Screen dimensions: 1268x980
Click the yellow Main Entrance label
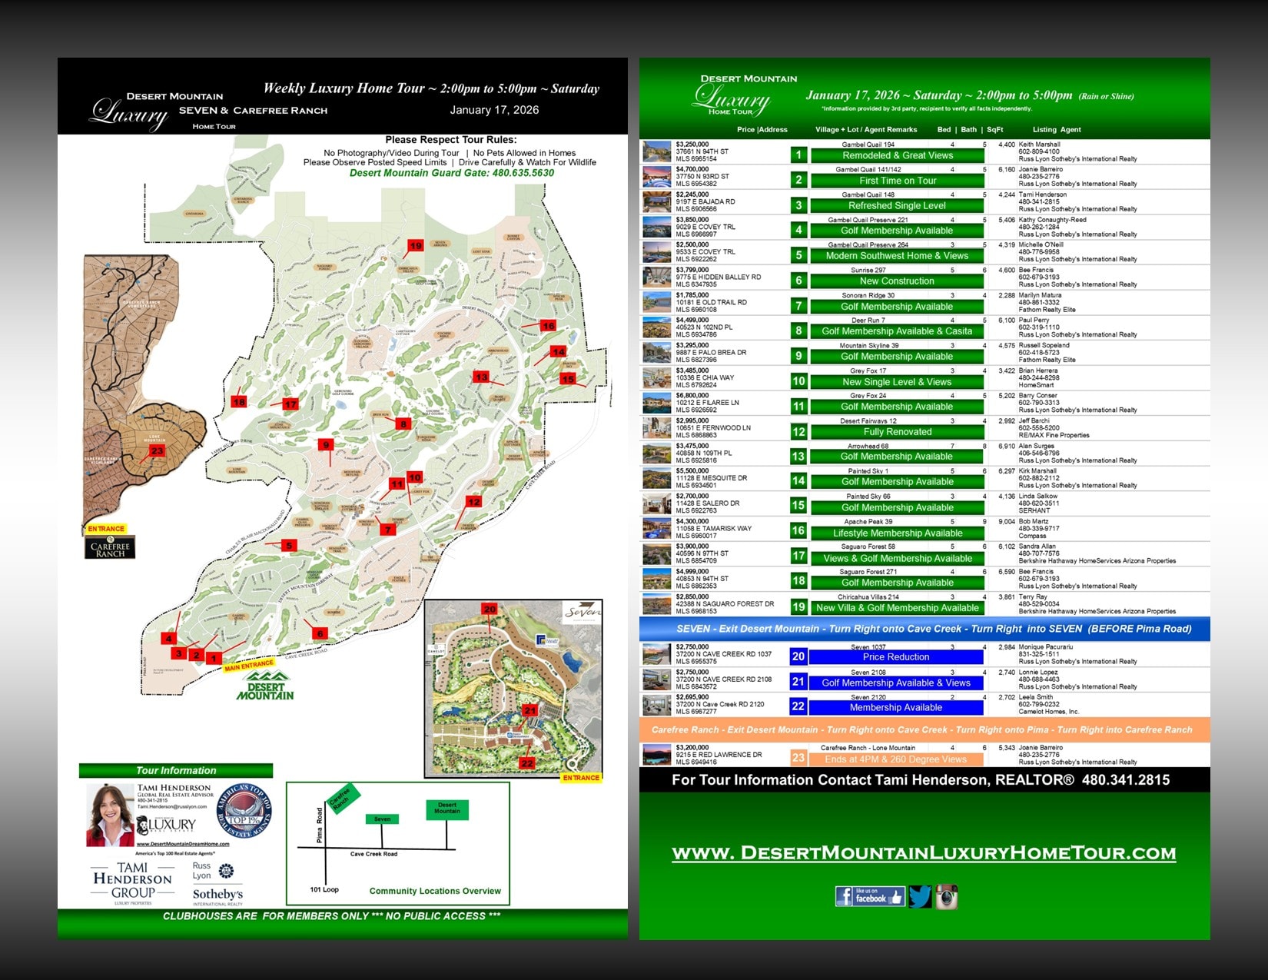pyautogui.click(x=249, y=666)
